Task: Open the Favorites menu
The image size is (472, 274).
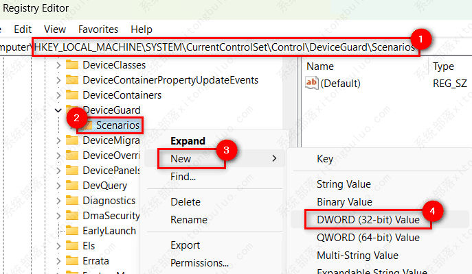Action: coord(98,29)
